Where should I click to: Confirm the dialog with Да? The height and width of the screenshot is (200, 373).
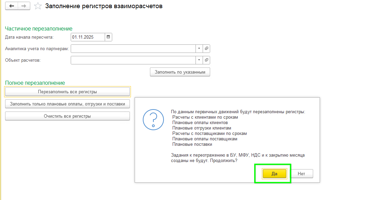click(x=274, y=173)
